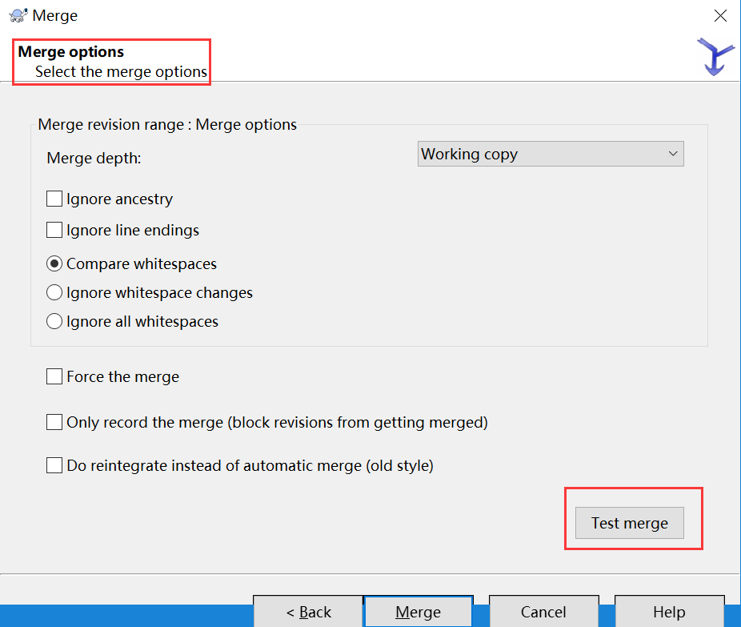Image resolution: width=741 pixels, height=627 pixels.
Task: Tick the Ignore line endings checkbox
Action: tap(54, 231)
